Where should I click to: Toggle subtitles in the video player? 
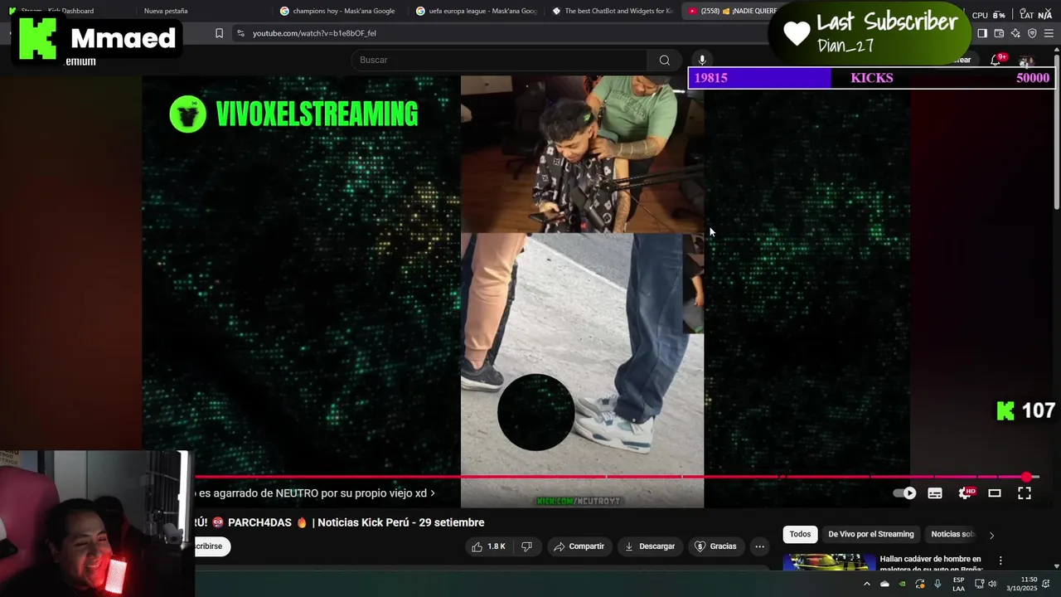tap(935, 493)
